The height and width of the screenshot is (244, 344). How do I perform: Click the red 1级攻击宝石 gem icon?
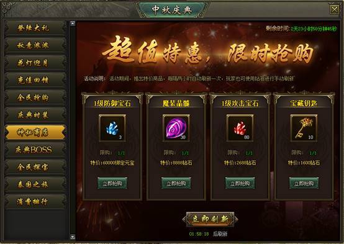click(x=240, y=128)
